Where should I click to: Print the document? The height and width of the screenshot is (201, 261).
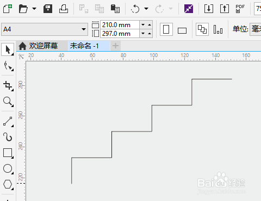64,9
